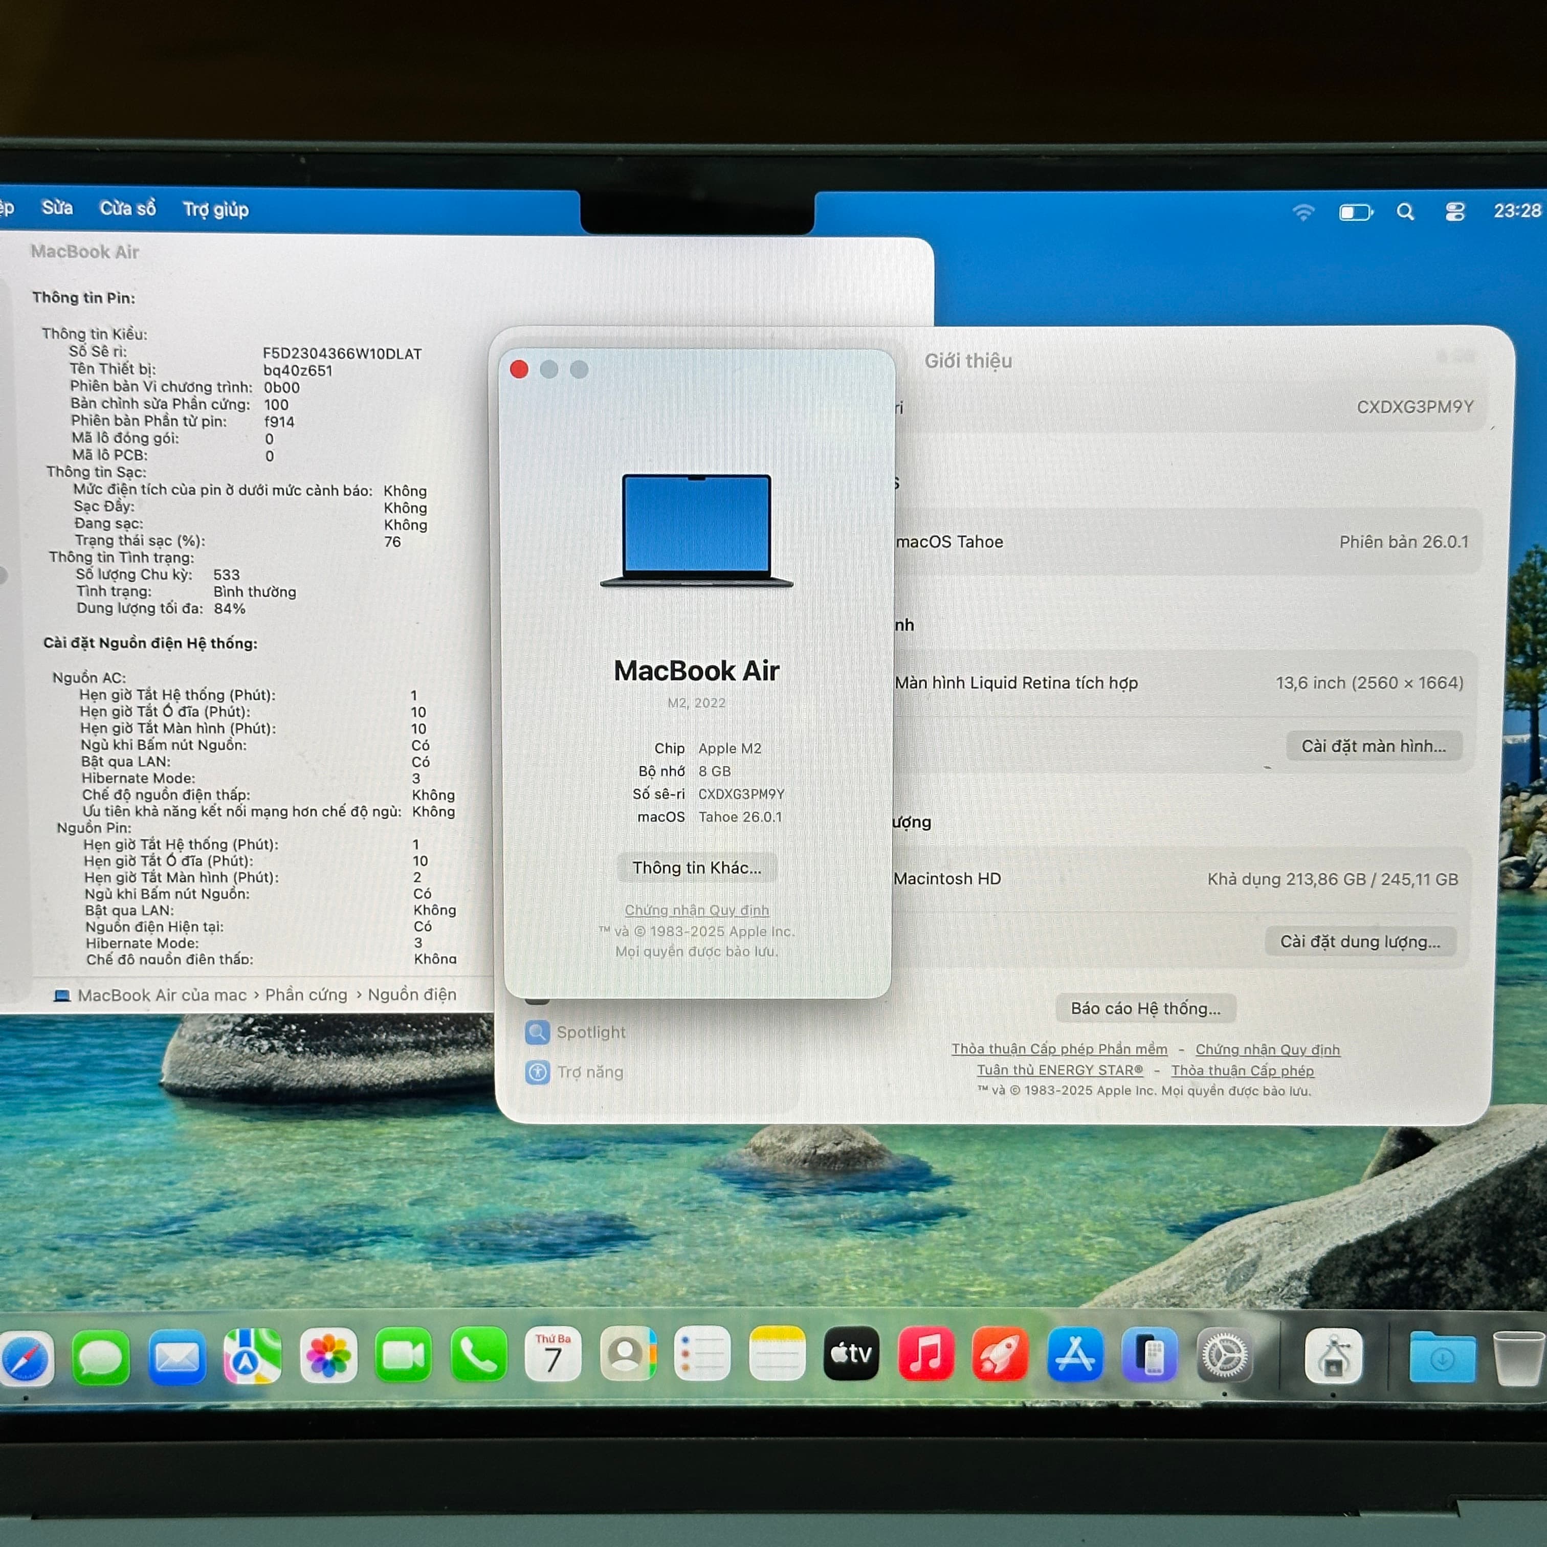
Task: Open the Downloads folder in Dock
Action: (x=1442, y=1356)
